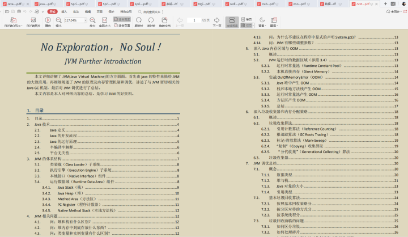Start slideshow with the 播放 play icon
The width and height of the screenshot is (408, 237).
click(x=48, y=20)
